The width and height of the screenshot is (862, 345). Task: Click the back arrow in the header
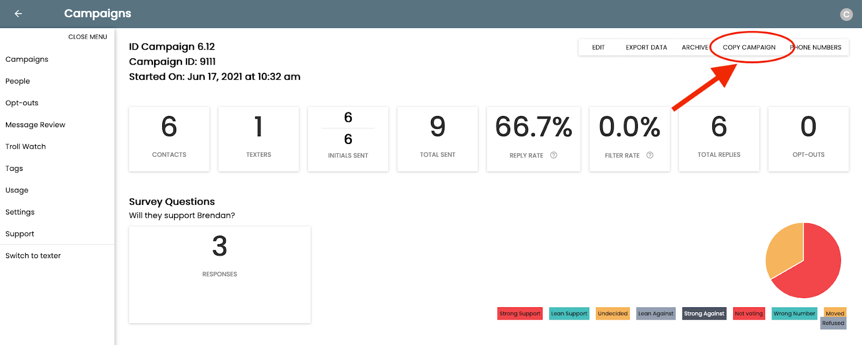pyautogui.click(x=18, y=13)
